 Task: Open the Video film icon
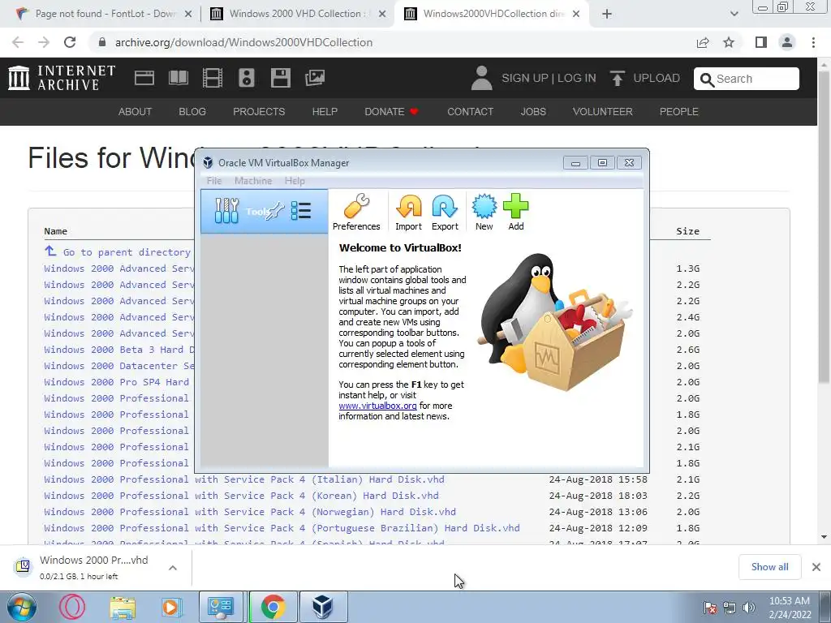[x=212, y=78]
